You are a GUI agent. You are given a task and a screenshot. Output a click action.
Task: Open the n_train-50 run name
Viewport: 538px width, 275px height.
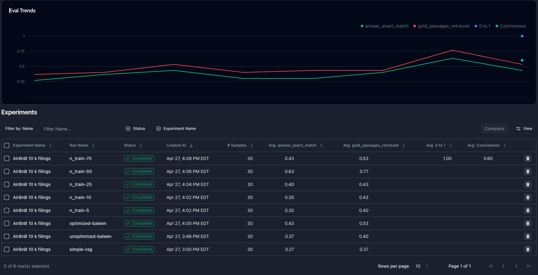pyautogui.click(x=81, y=171)
